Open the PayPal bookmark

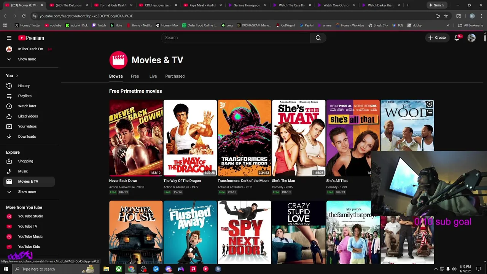click(306, 25)
